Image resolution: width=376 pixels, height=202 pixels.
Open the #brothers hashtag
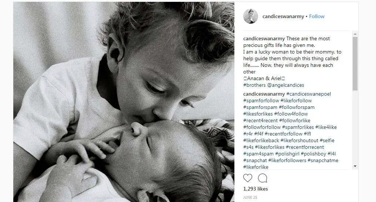click(x=254, y=85)
